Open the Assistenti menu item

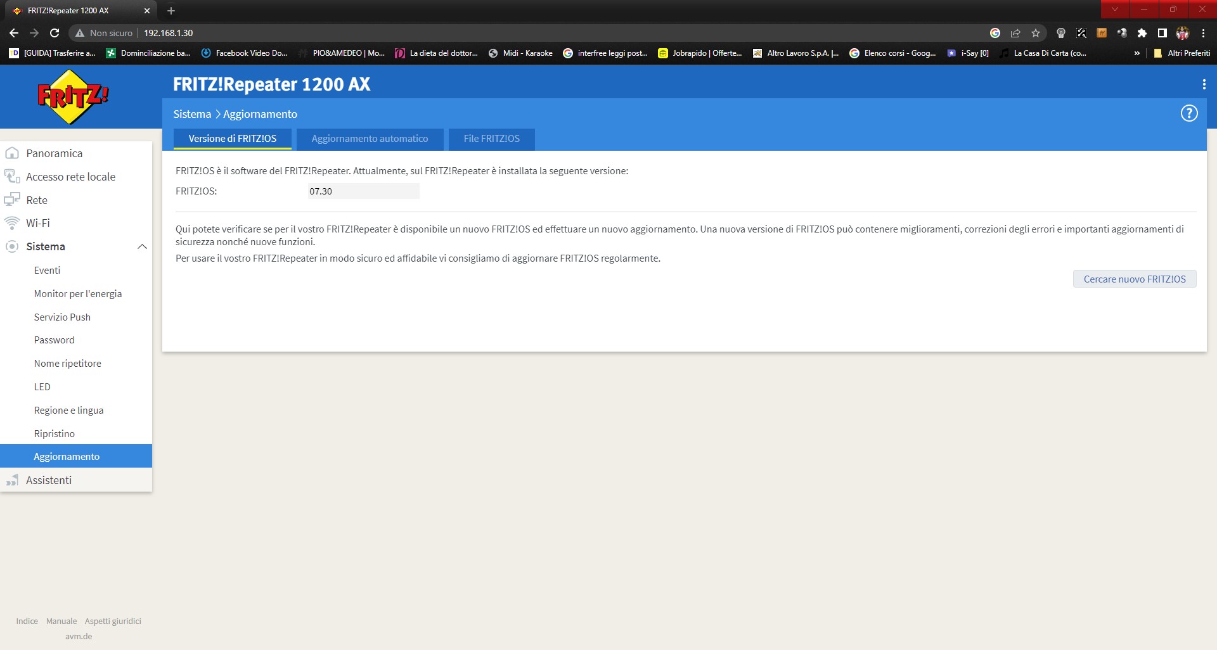pos(49,480)
